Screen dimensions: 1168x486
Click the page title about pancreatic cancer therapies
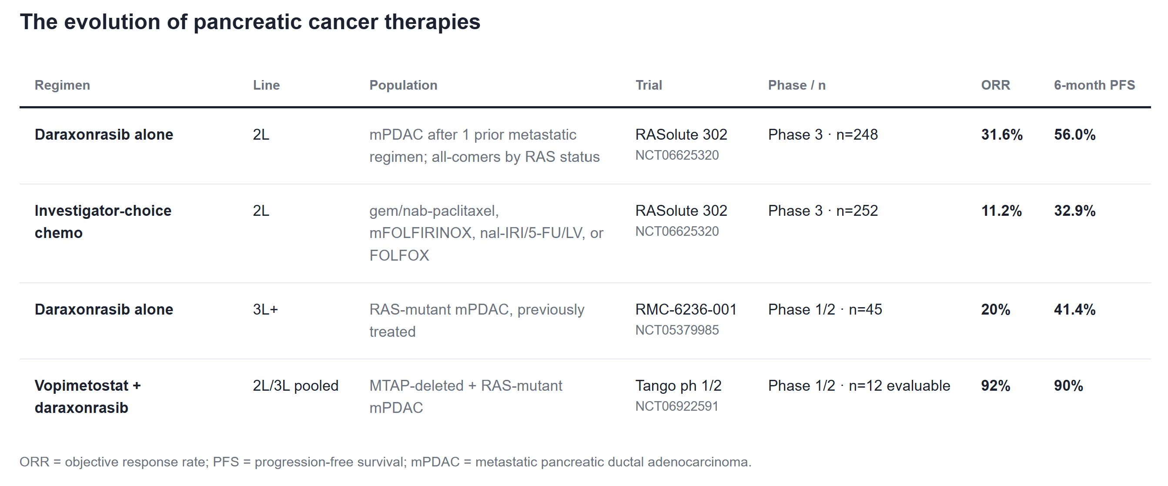250,22
